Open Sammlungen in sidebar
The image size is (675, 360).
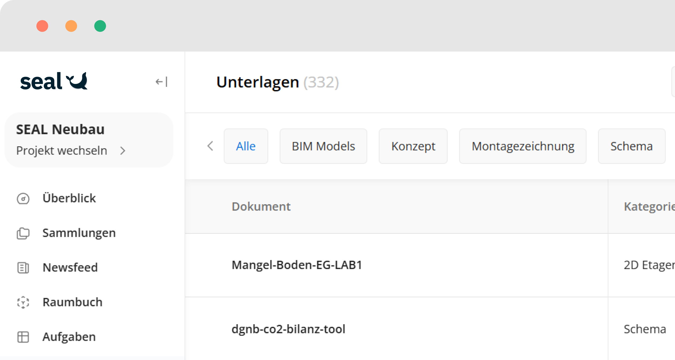click(79, 233)
